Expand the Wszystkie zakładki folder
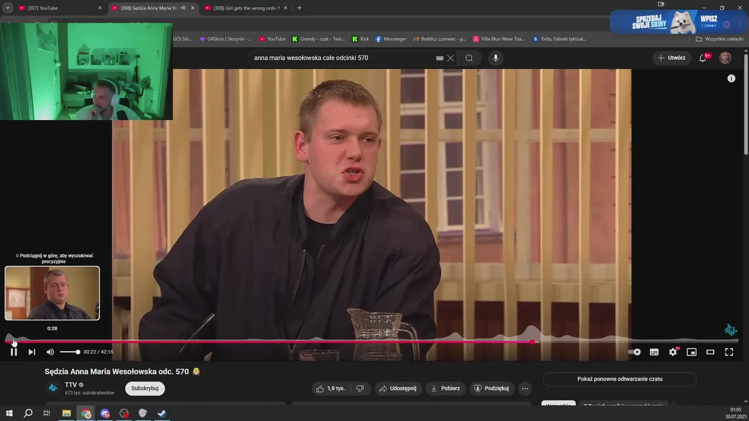Image resolution: width=749 pixels, height=421 pixels. click(x=720, y=39)
